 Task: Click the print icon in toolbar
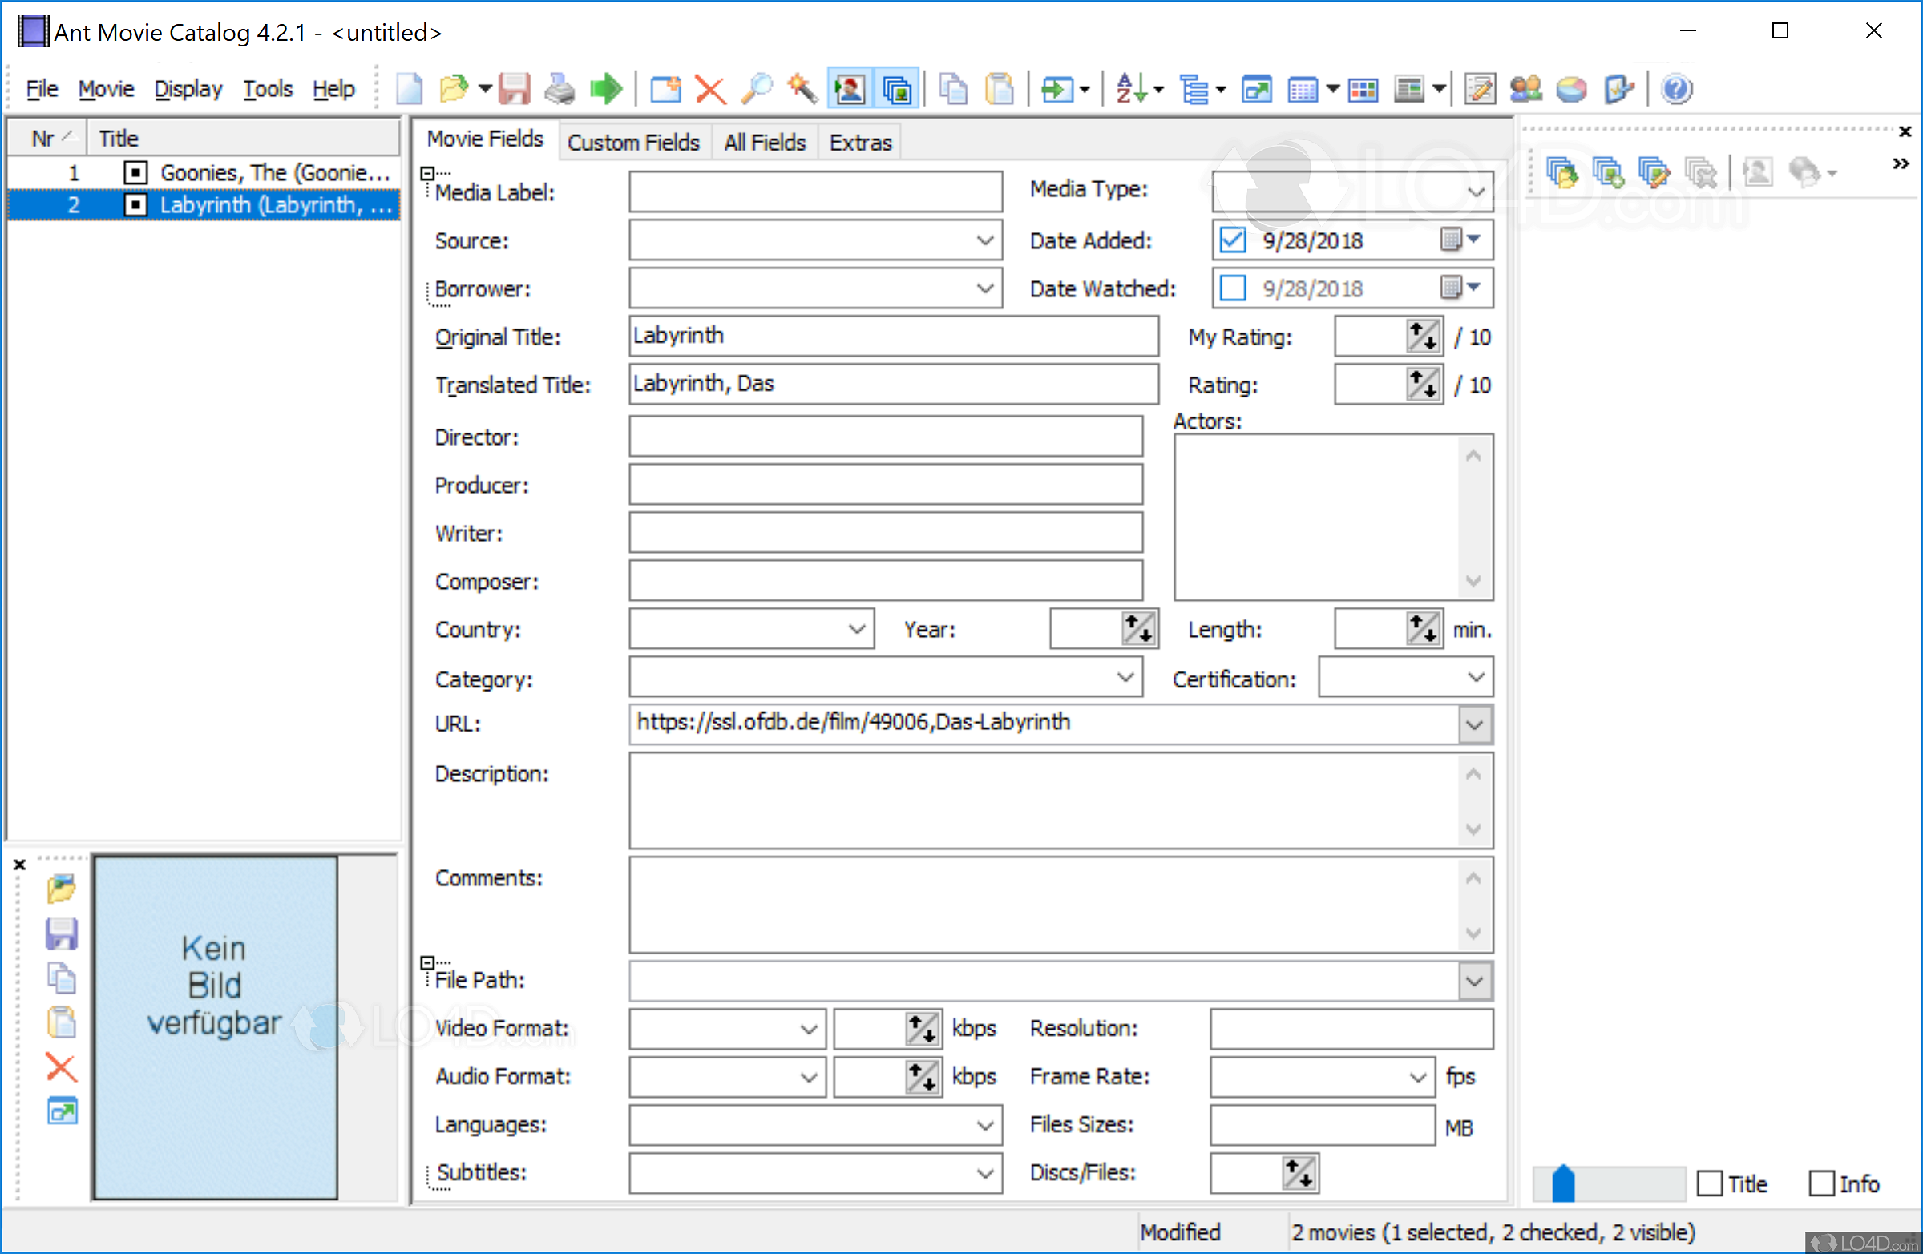pyautogui.click(x=560, y=89)
